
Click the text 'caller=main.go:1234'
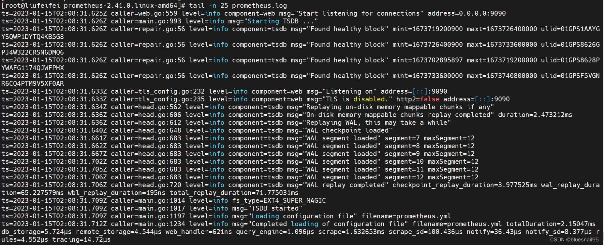pyautogui.click(x=148, y=224)
